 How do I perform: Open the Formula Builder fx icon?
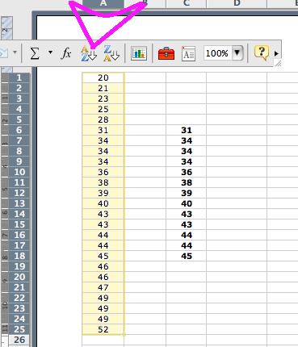coord(66,53)
